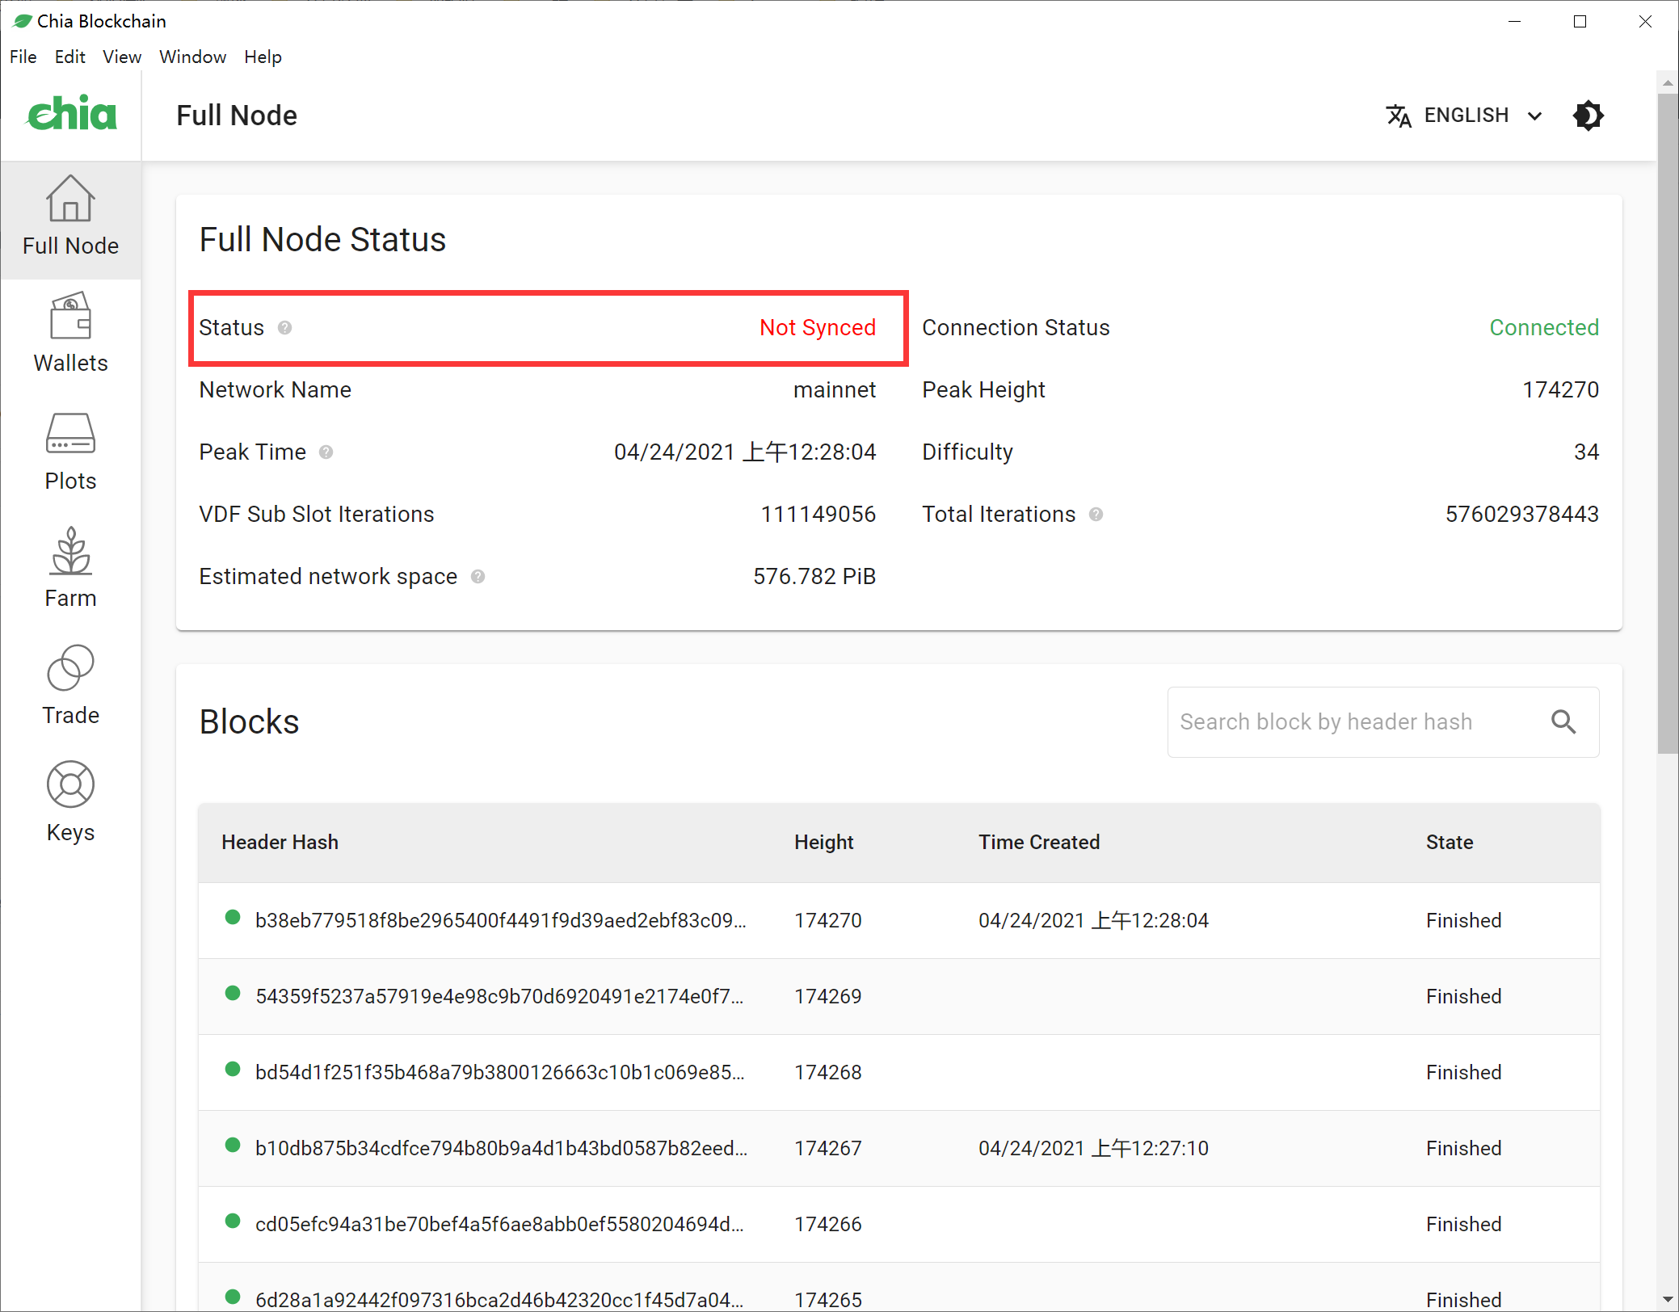Image resolution: width=1679 pixels, height=1312 pixels.
Task: Click the chia logo
Action: click(x=71, y=114)
